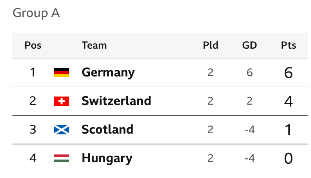Select Germany's points value of 6

pyautogui.click(x=289, y=73)
